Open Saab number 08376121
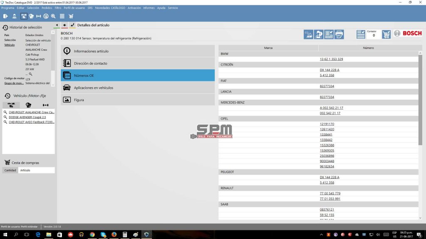 (327, 210)
